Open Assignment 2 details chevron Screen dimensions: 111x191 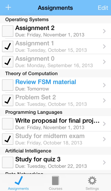pyautogui.click(x=104, y=31)
